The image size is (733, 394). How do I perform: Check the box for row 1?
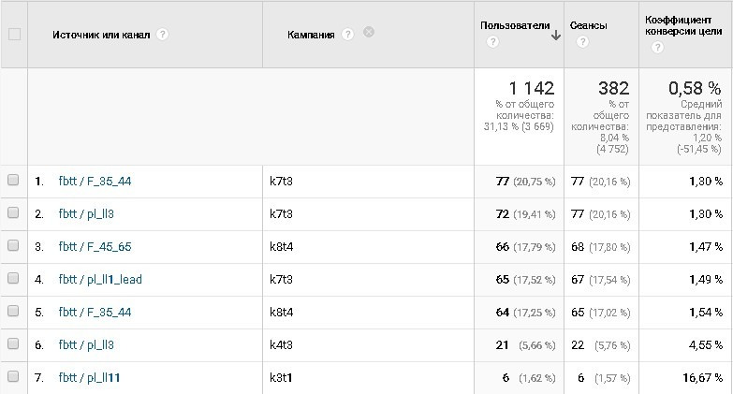(x=14, y=182)
